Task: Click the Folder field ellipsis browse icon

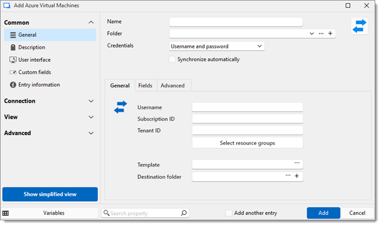Action: [x=321, y=33]
